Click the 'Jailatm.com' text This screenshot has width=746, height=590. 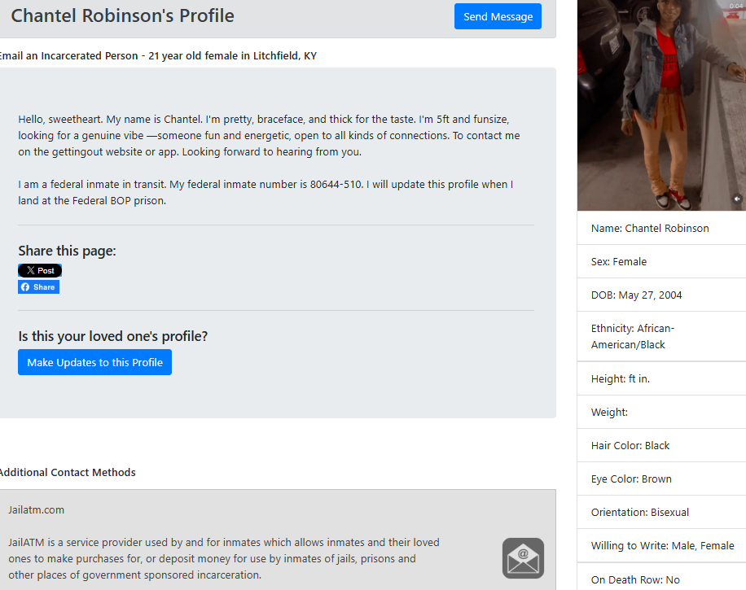(x=36, y=509)
